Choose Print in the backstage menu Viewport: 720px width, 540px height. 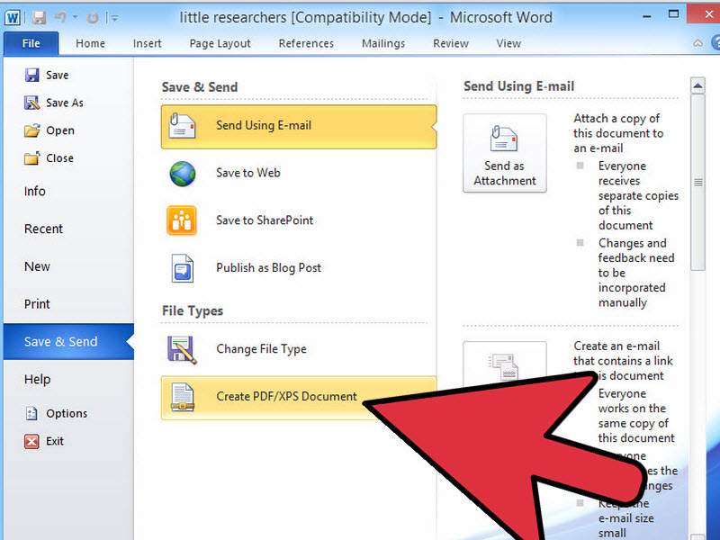(37, 304)
